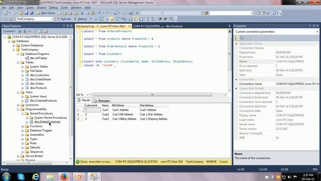Switch output to Results to File
This screenshot has width=321, height=181.
click(141, 19)
